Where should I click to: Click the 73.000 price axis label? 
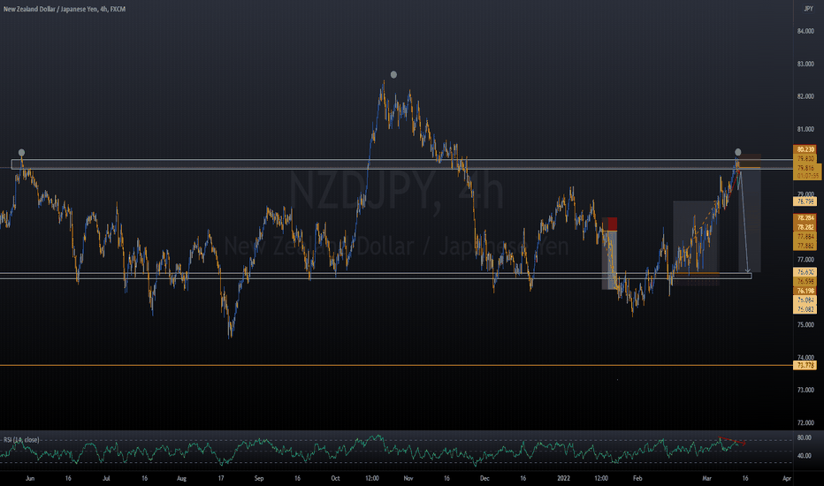[x=805, y=390]
